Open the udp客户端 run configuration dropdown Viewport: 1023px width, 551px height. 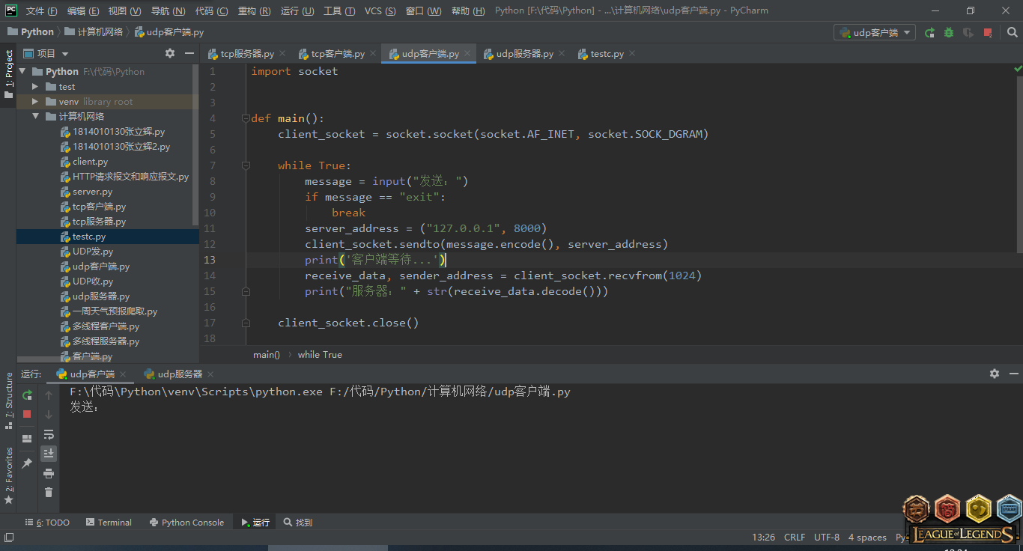[875, 32]
